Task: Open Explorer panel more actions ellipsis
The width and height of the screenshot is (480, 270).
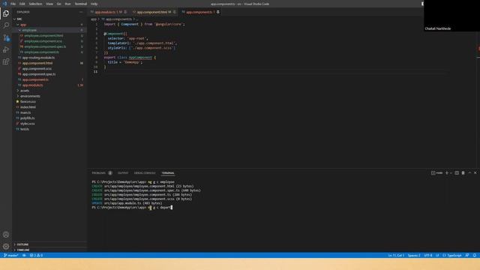Action: tap(81, 12)
